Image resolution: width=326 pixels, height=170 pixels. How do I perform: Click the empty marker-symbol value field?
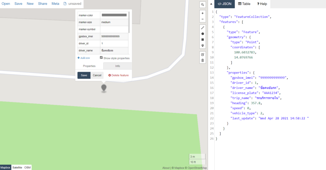click(114, 29)
